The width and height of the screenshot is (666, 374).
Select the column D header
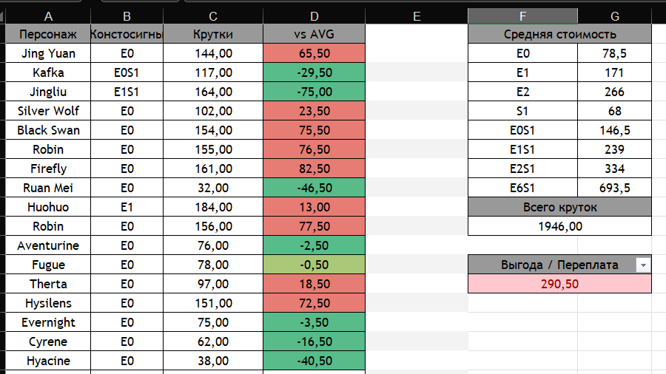(314, 16)
